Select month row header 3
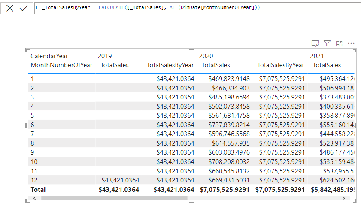The image size is (361, 206). [33, 97]
